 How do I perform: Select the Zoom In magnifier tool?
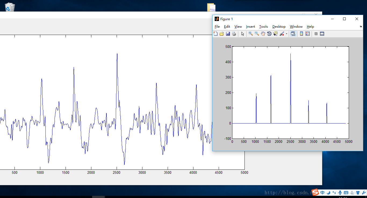tap(251, 34)
